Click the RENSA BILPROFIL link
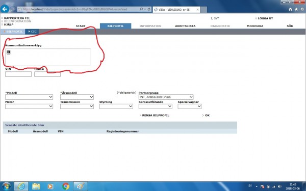The width and height of the screenshot is (306, 191). [x=156, y=116]
